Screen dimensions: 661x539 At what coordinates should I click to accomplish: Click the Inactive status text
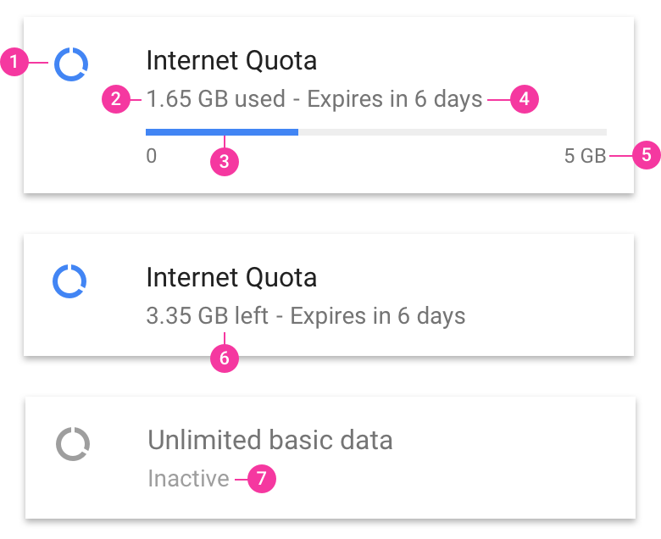click(x=188, y=479)
